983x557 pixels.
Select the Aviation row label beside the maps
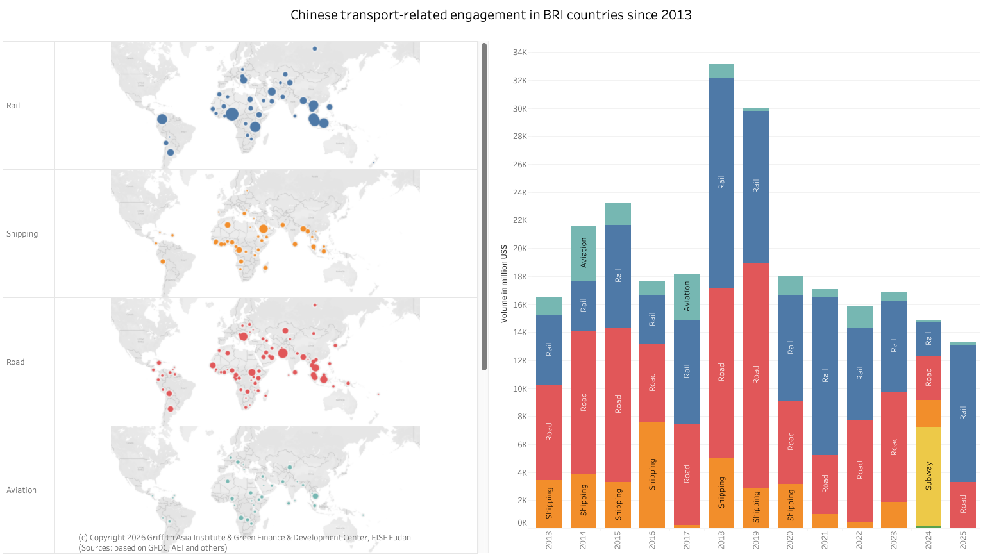(x=22, y=490)
